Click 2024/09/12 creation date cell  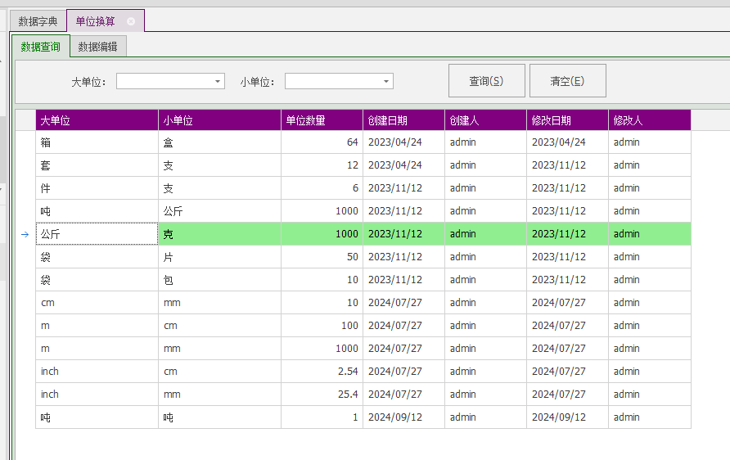[x=404, y=417]
